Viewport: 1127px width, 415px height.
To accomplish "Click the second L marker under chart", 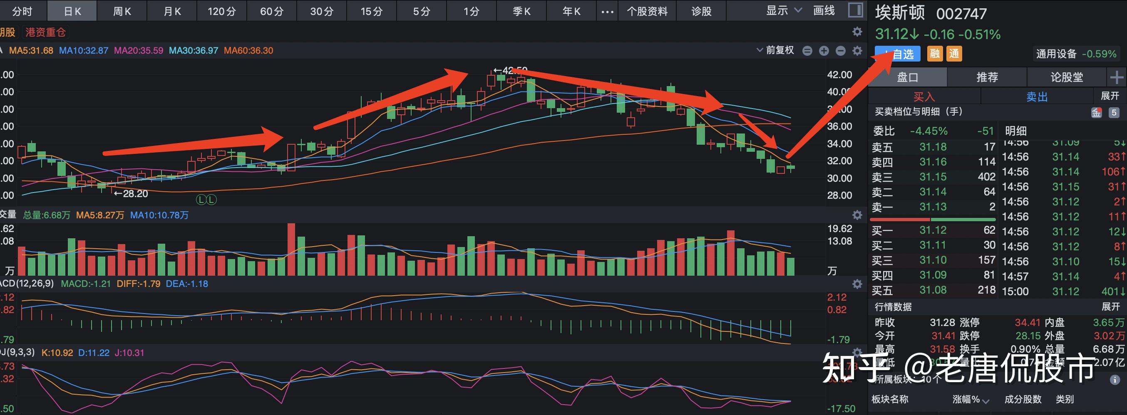I will point(211,200).
